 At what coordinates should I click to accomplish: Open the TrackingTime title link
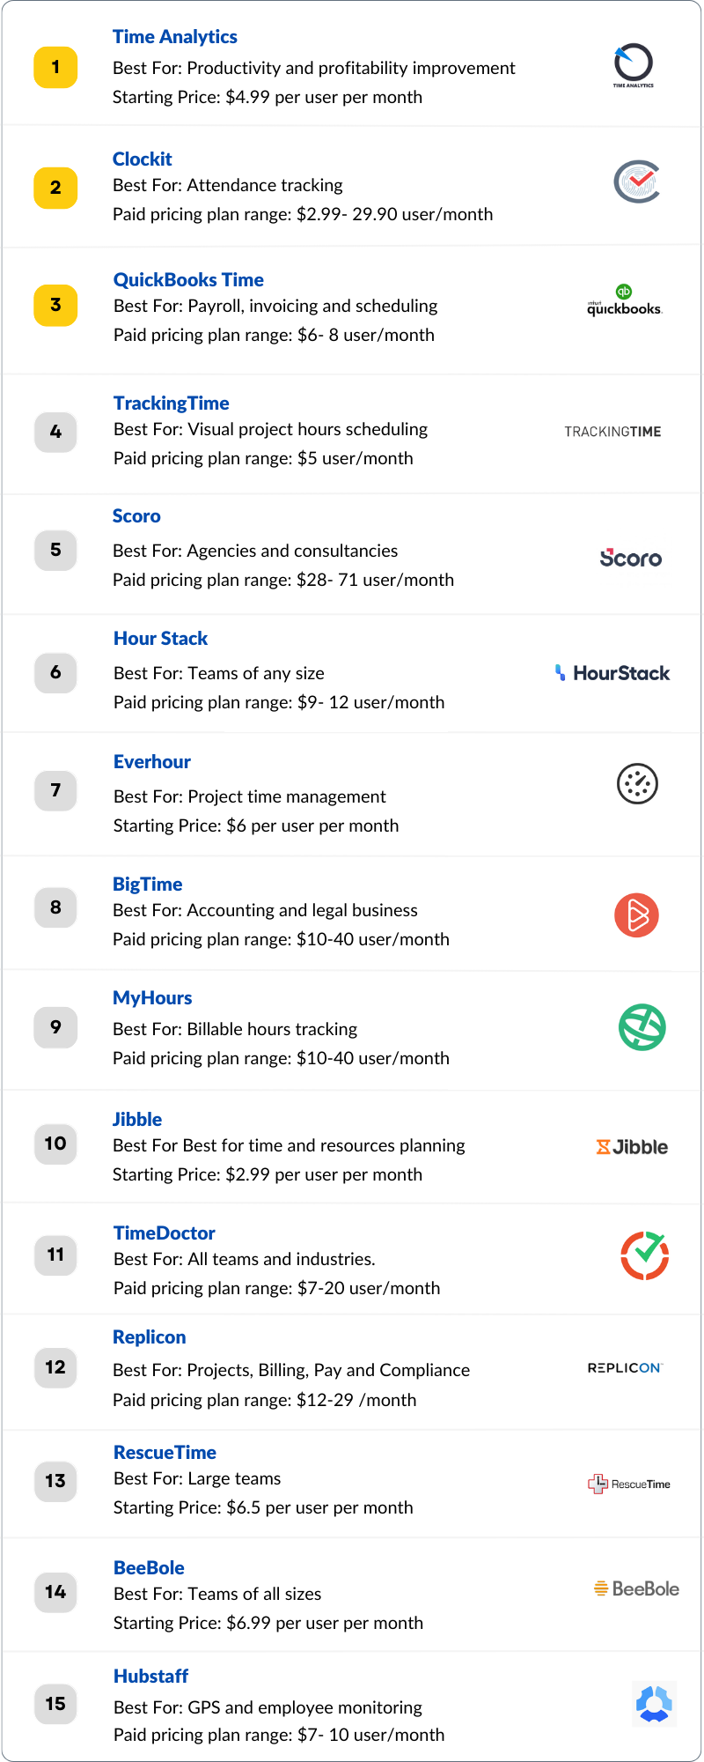coord(172,403)
